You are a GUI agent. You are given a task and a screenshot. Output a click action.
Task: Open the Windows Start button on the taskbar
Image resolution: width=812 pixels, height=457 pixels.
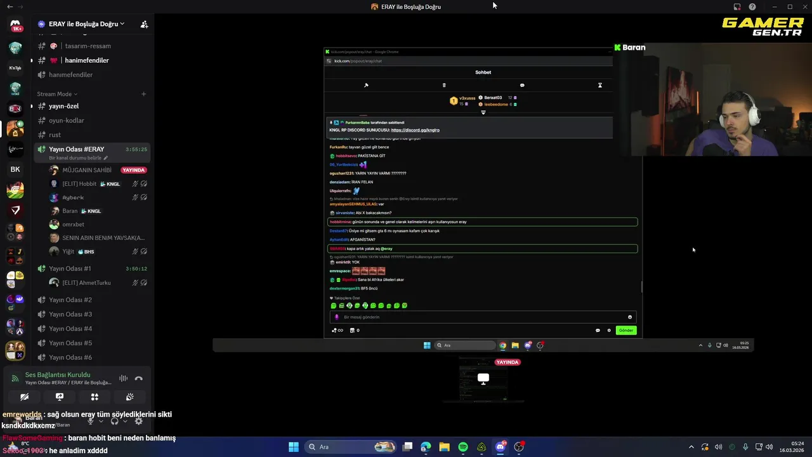pyautogui.click(x=294, y=447)
